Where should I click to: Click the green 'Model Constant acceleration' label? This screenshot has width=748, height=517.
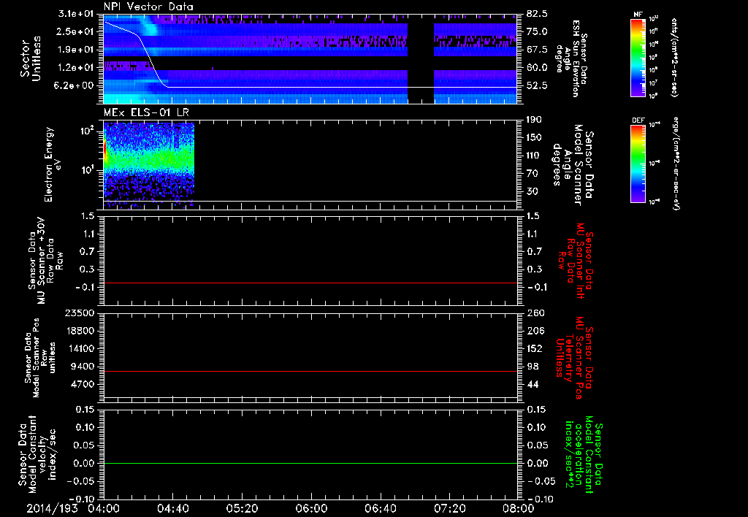(584, 456)
